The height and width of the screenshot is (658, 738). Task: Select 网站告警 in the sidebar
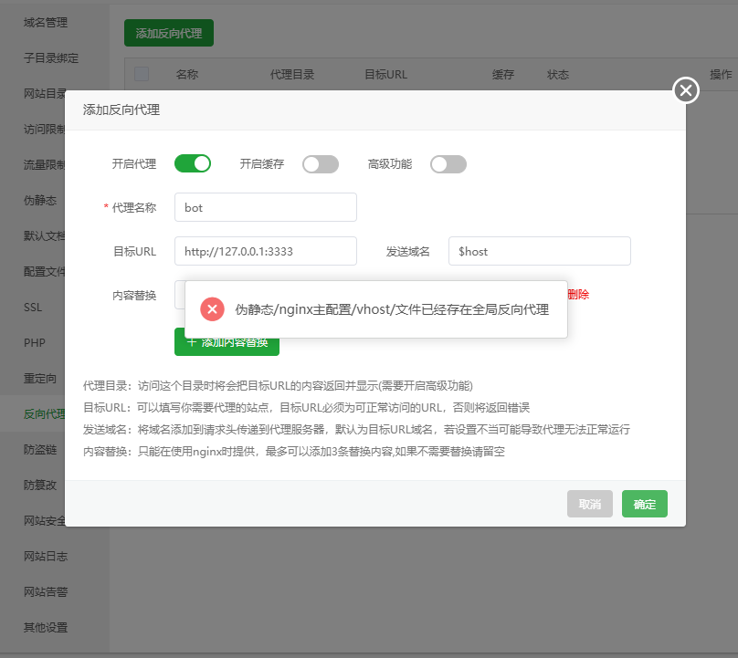coord(46,591)
